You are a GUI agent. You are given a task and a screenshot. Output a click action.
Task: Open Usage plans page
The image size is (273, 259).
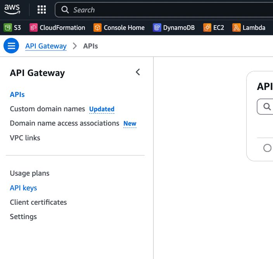pyautogui.click(x=29, y=173)
